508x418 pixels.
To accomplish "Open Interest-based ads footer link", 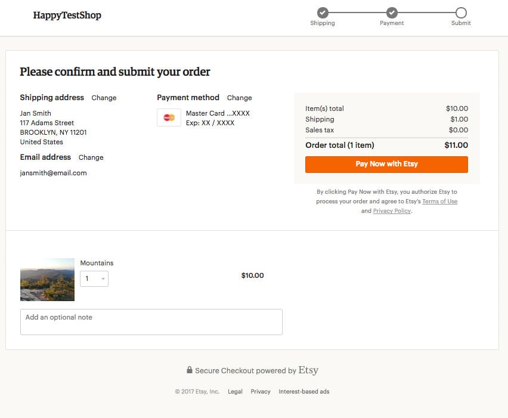I will [x=303, y=392].
